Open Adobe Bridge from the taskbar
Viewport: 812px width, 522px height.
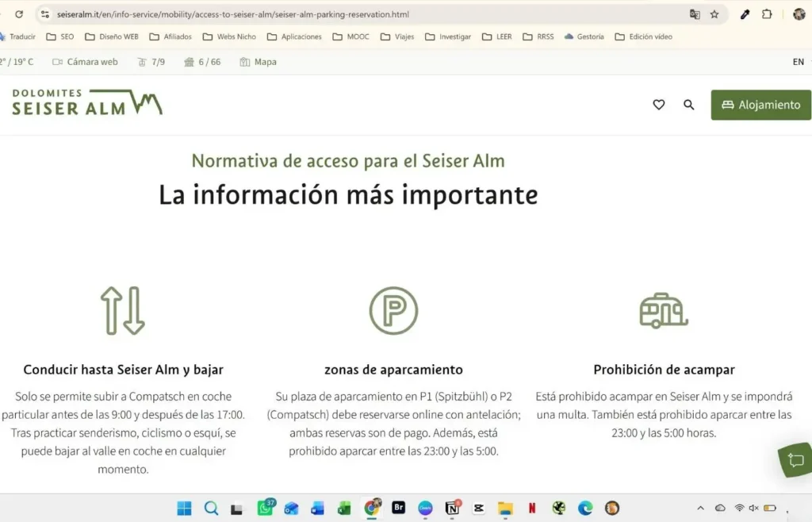(x=398, y=508)
